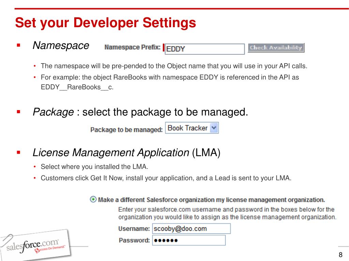The height and width of the screenshot is (261, 349).
Task: Click the Username field with scooby@doo.com
Action: click(x=191, y=229)
